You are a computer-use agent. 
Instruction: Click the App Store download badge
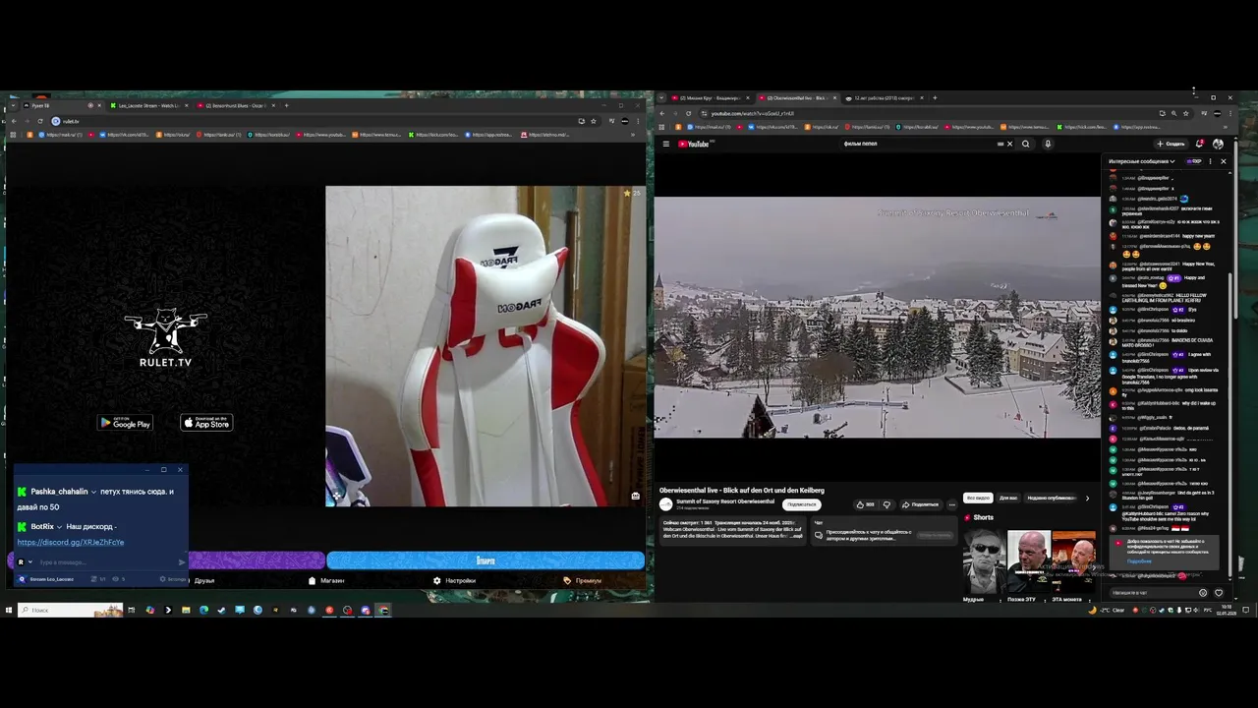(206, 423)
